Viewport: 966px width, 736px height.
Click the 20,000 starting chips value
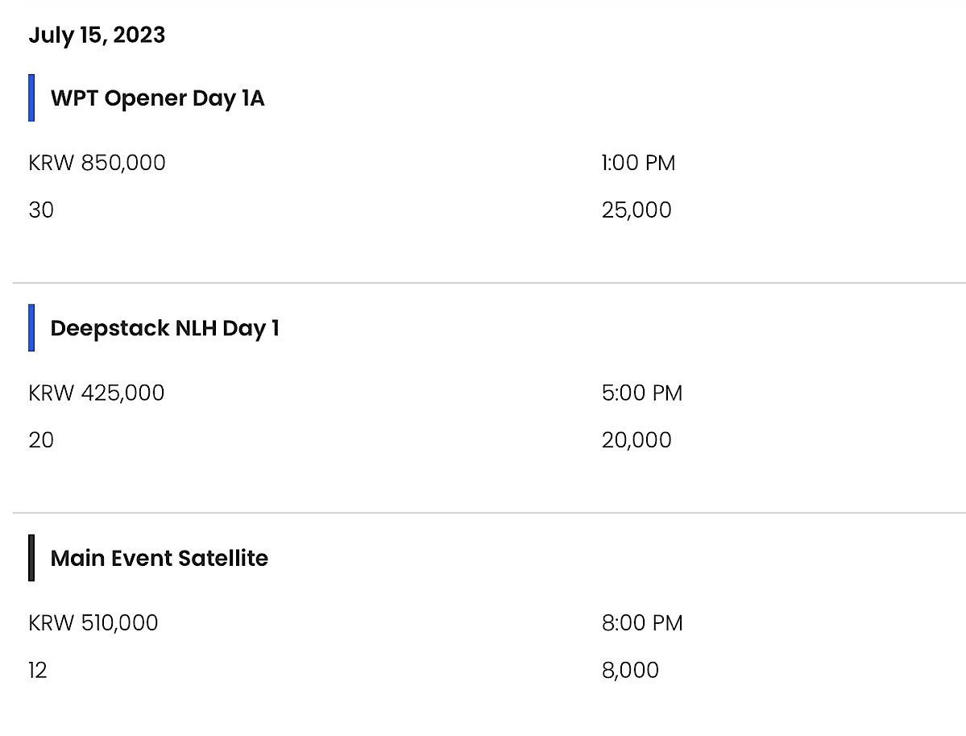636,440
